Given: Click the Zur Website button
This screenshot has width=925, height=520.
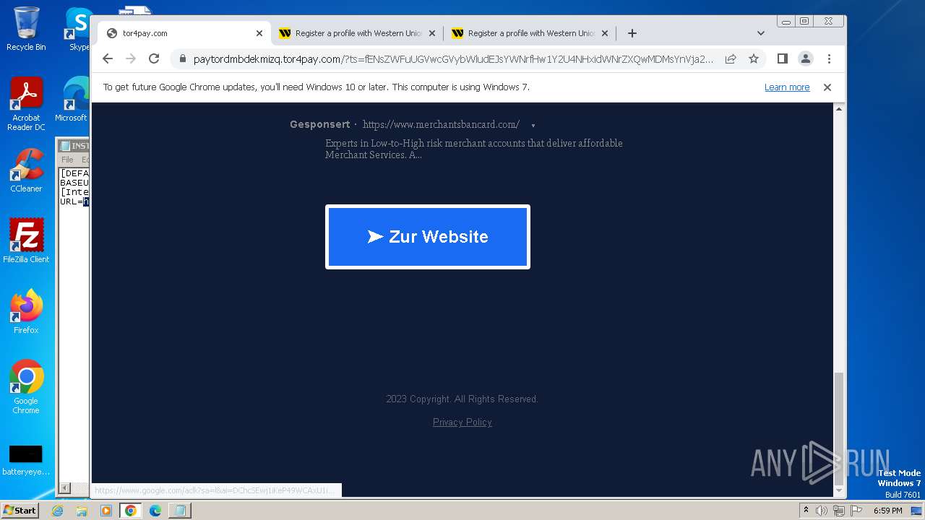Looking at the screenshot, I should [428, 237].
